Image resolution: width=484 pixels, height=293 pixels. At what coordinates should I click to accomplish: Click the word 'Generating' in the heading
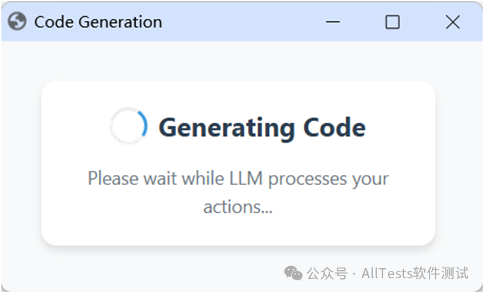pos(227,129)
